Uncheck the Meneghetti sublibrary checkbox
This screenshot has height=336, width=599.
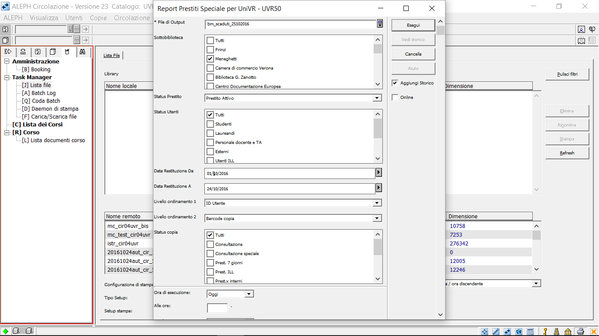[x=210, y=59]
